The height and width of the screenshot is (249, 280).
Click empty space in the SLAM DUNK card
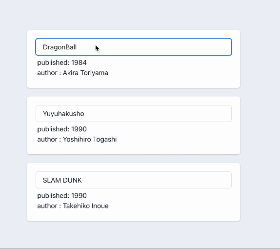tap(170, 205)
